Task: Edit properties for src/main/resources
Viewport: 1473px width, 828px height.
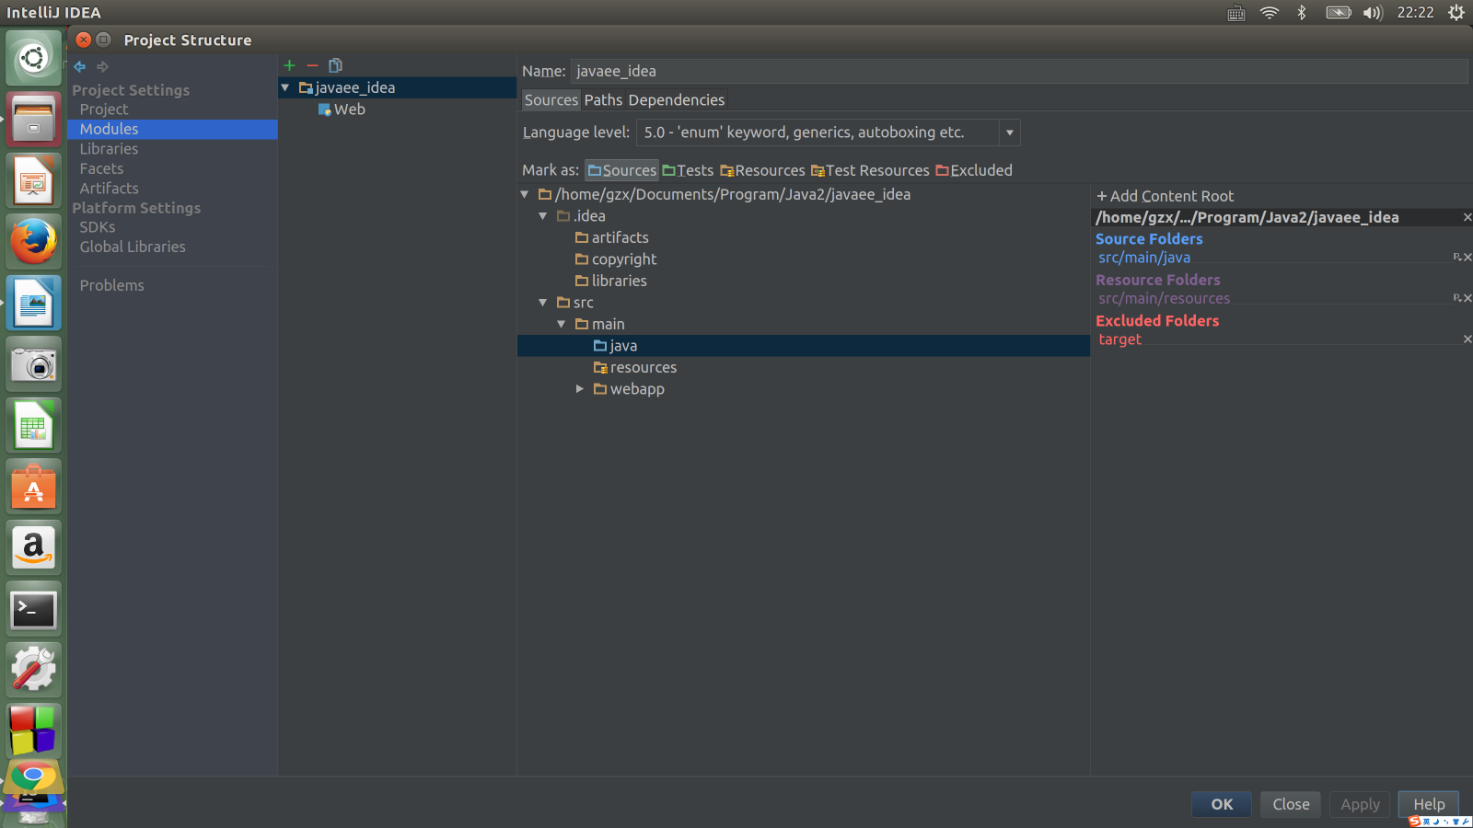Action: tap(1457, 298)
